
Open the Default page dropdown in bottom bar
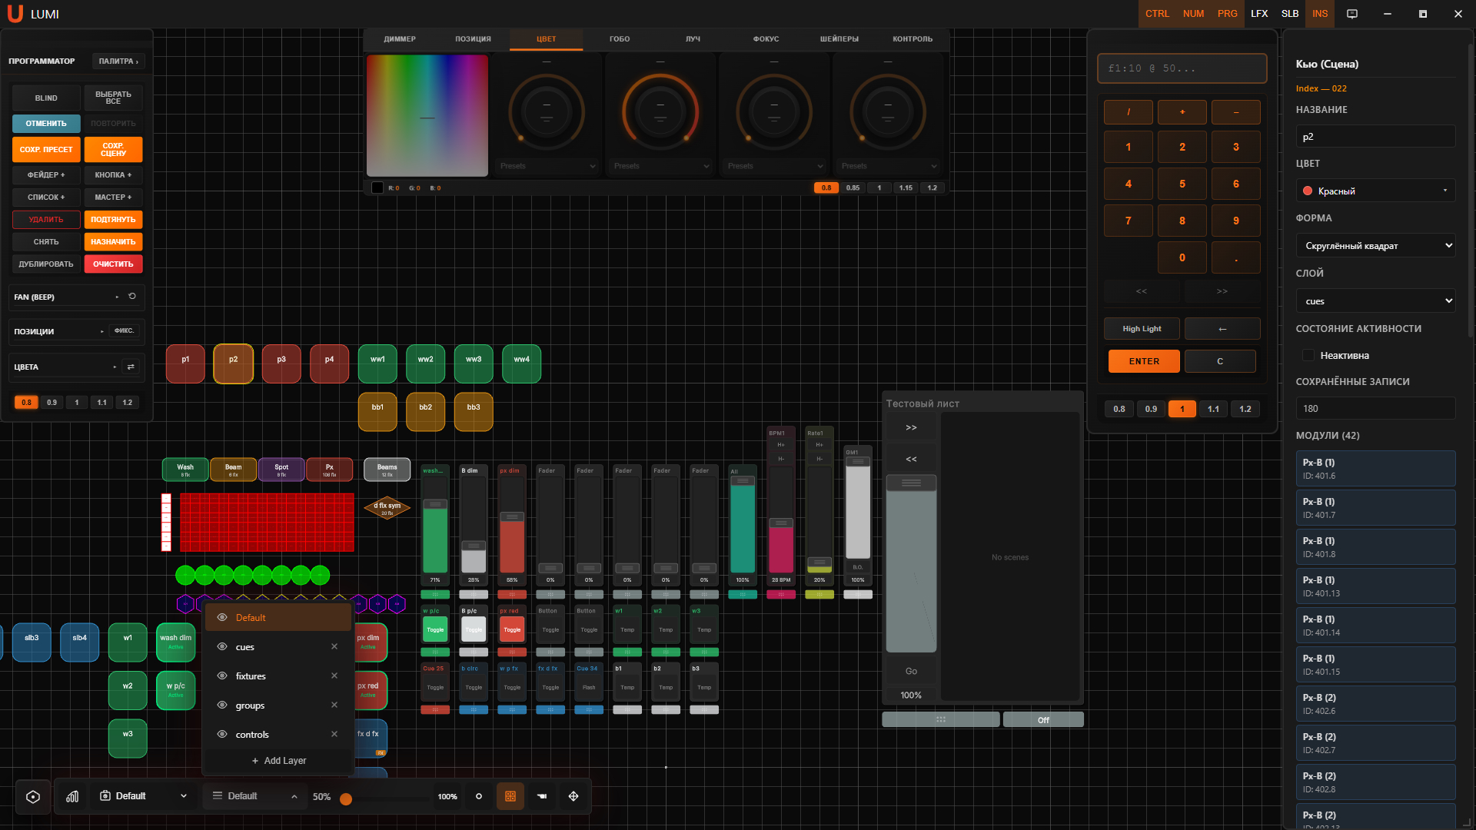(143, 796)
